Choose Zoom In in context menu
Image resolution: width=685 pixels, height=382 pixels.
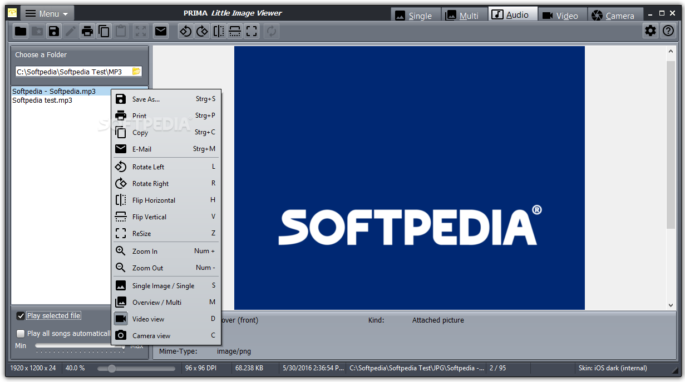click(x=166, y=251)
